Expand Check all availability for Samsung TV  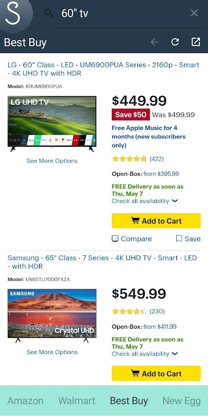tap(145, 354)
